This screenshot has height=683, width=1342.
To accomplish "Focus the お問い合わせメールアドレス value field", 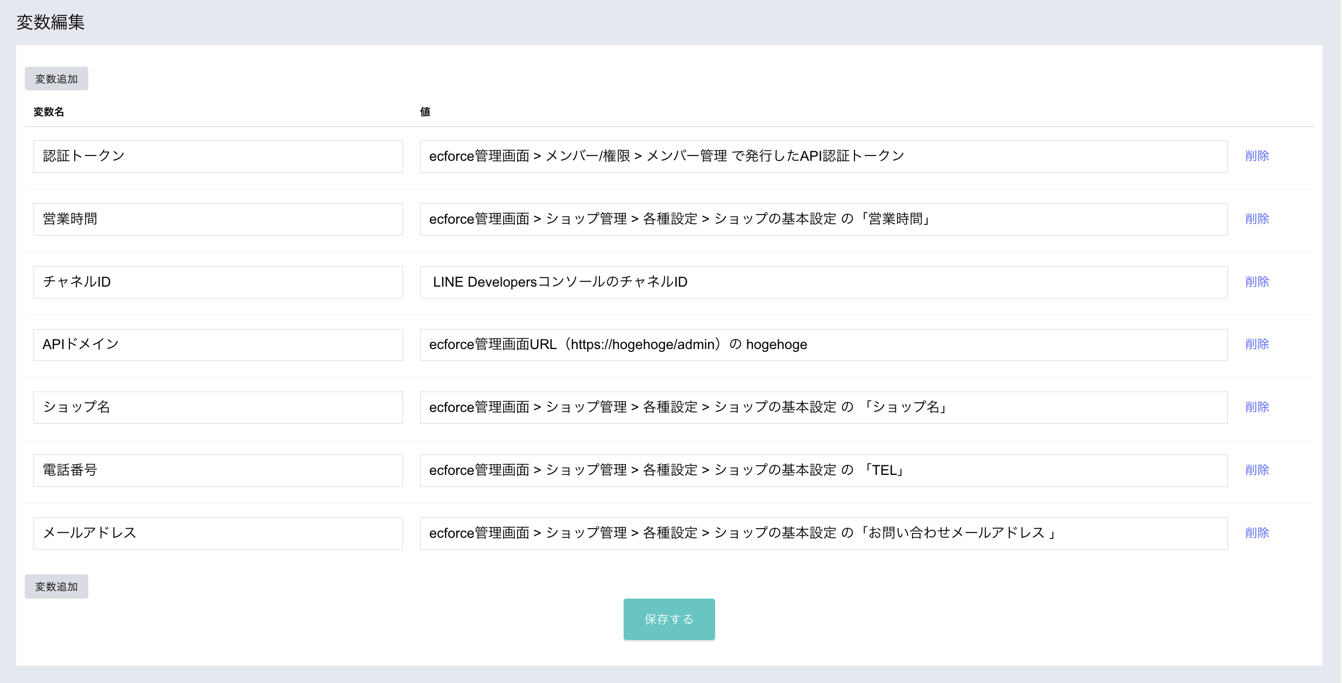I will click(824, 533).
